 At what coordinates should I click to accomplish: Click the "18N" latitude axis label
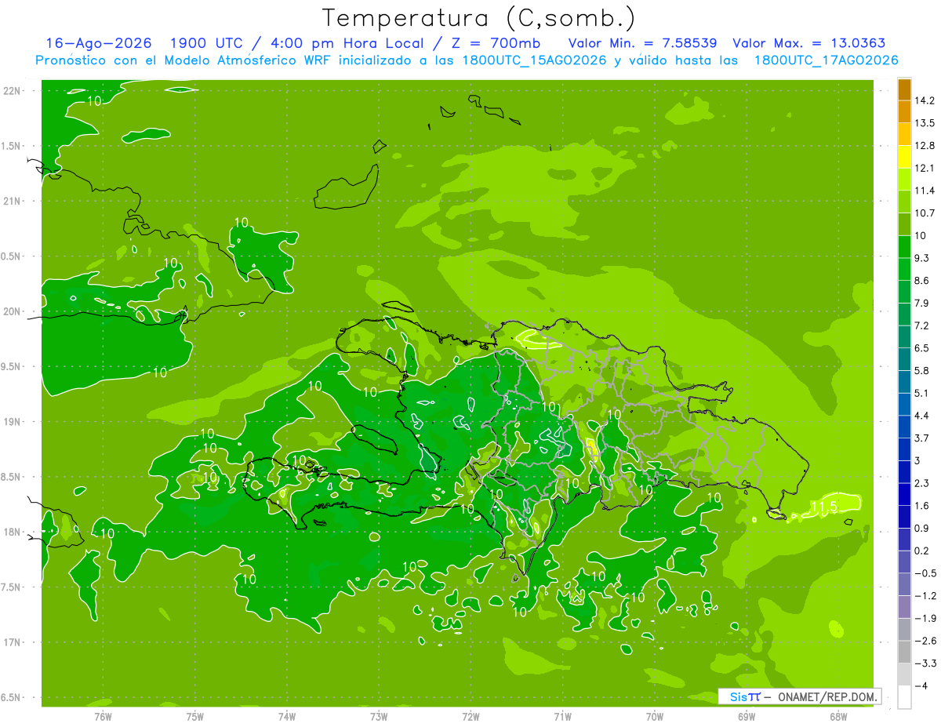pyautogui.click(x=13, y=533)
